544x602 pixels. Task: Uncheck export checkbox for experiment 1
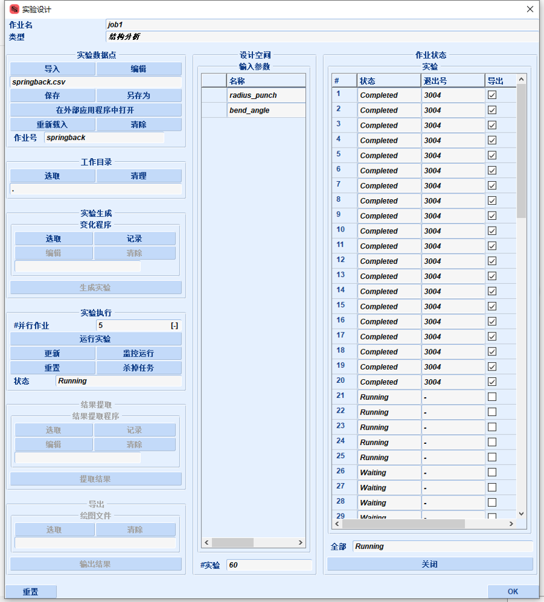click(x=492, y=95)
